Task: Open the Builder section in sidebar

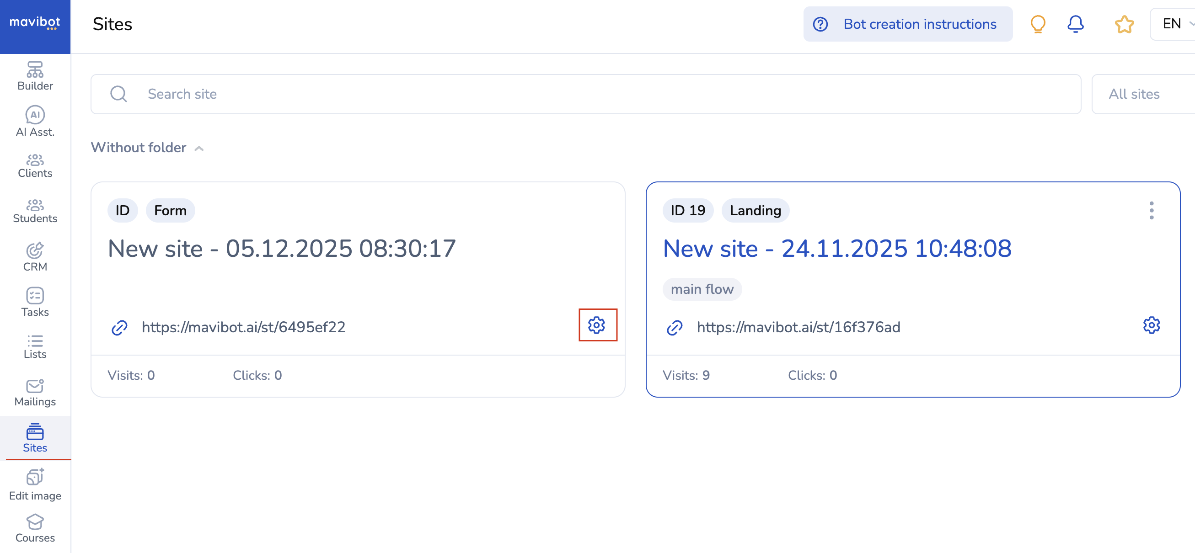Action: click(x=35, y=76)
